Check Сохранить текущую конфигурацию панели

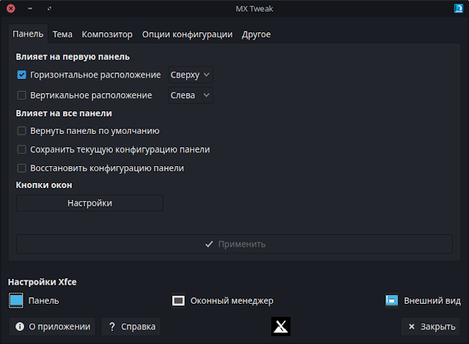tap(21, 149)
